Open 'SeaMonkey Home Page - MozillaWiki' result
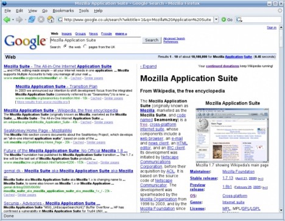Screen dimensions: 285x221 point(38,131)
